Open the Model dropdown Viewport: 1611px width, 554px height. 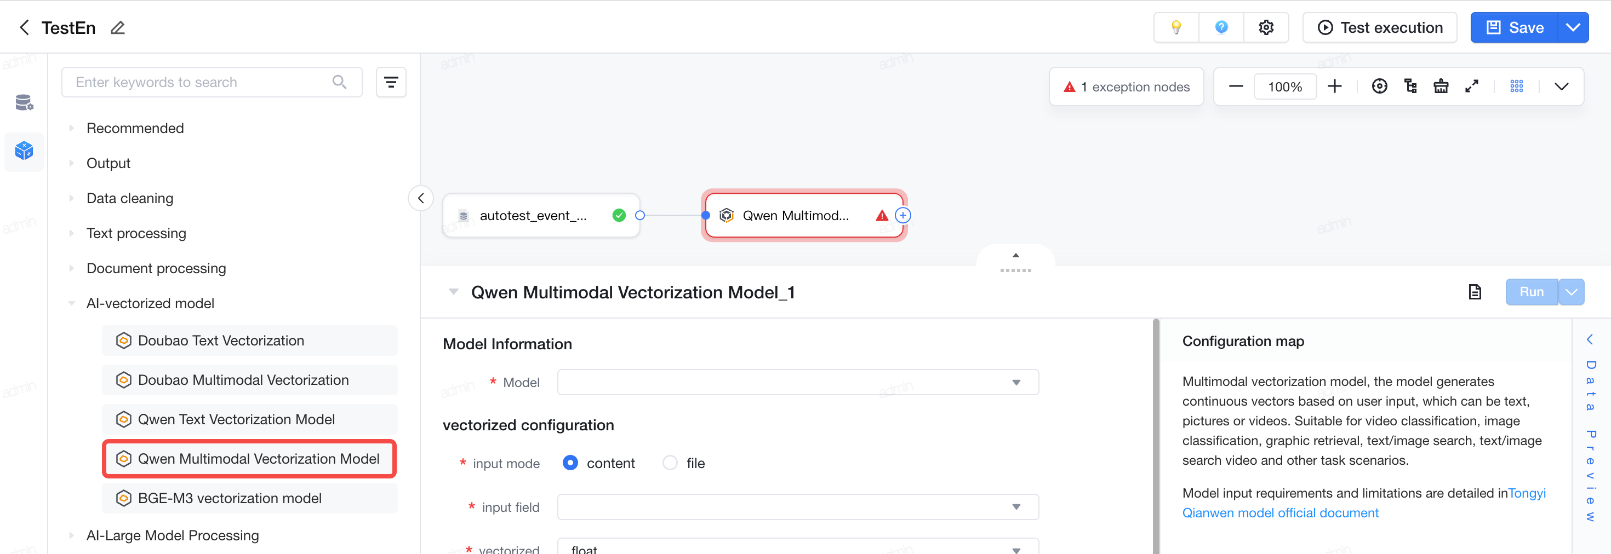tap(798, 382)
